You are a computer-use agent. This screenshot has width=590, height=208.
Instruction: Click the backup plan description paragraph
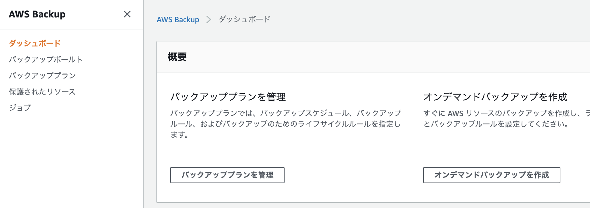pos(286,124)
